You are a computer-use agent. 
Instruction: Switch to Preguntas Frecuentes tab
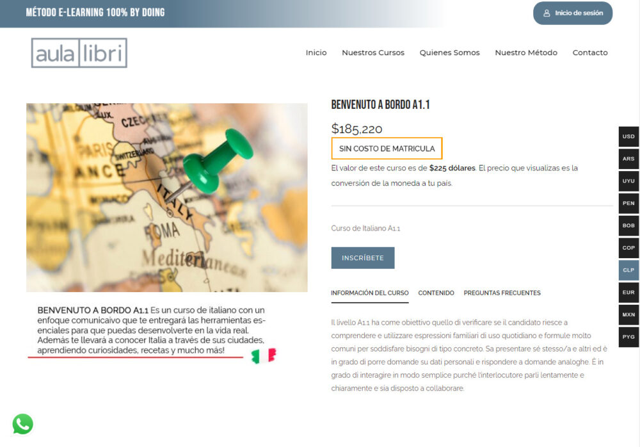502,293
